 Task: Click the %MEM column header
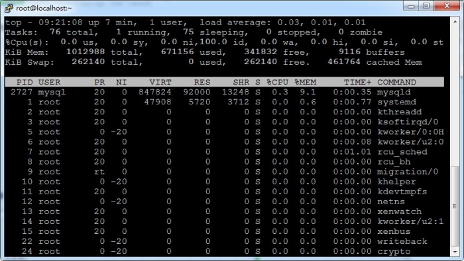pos(305,82)
